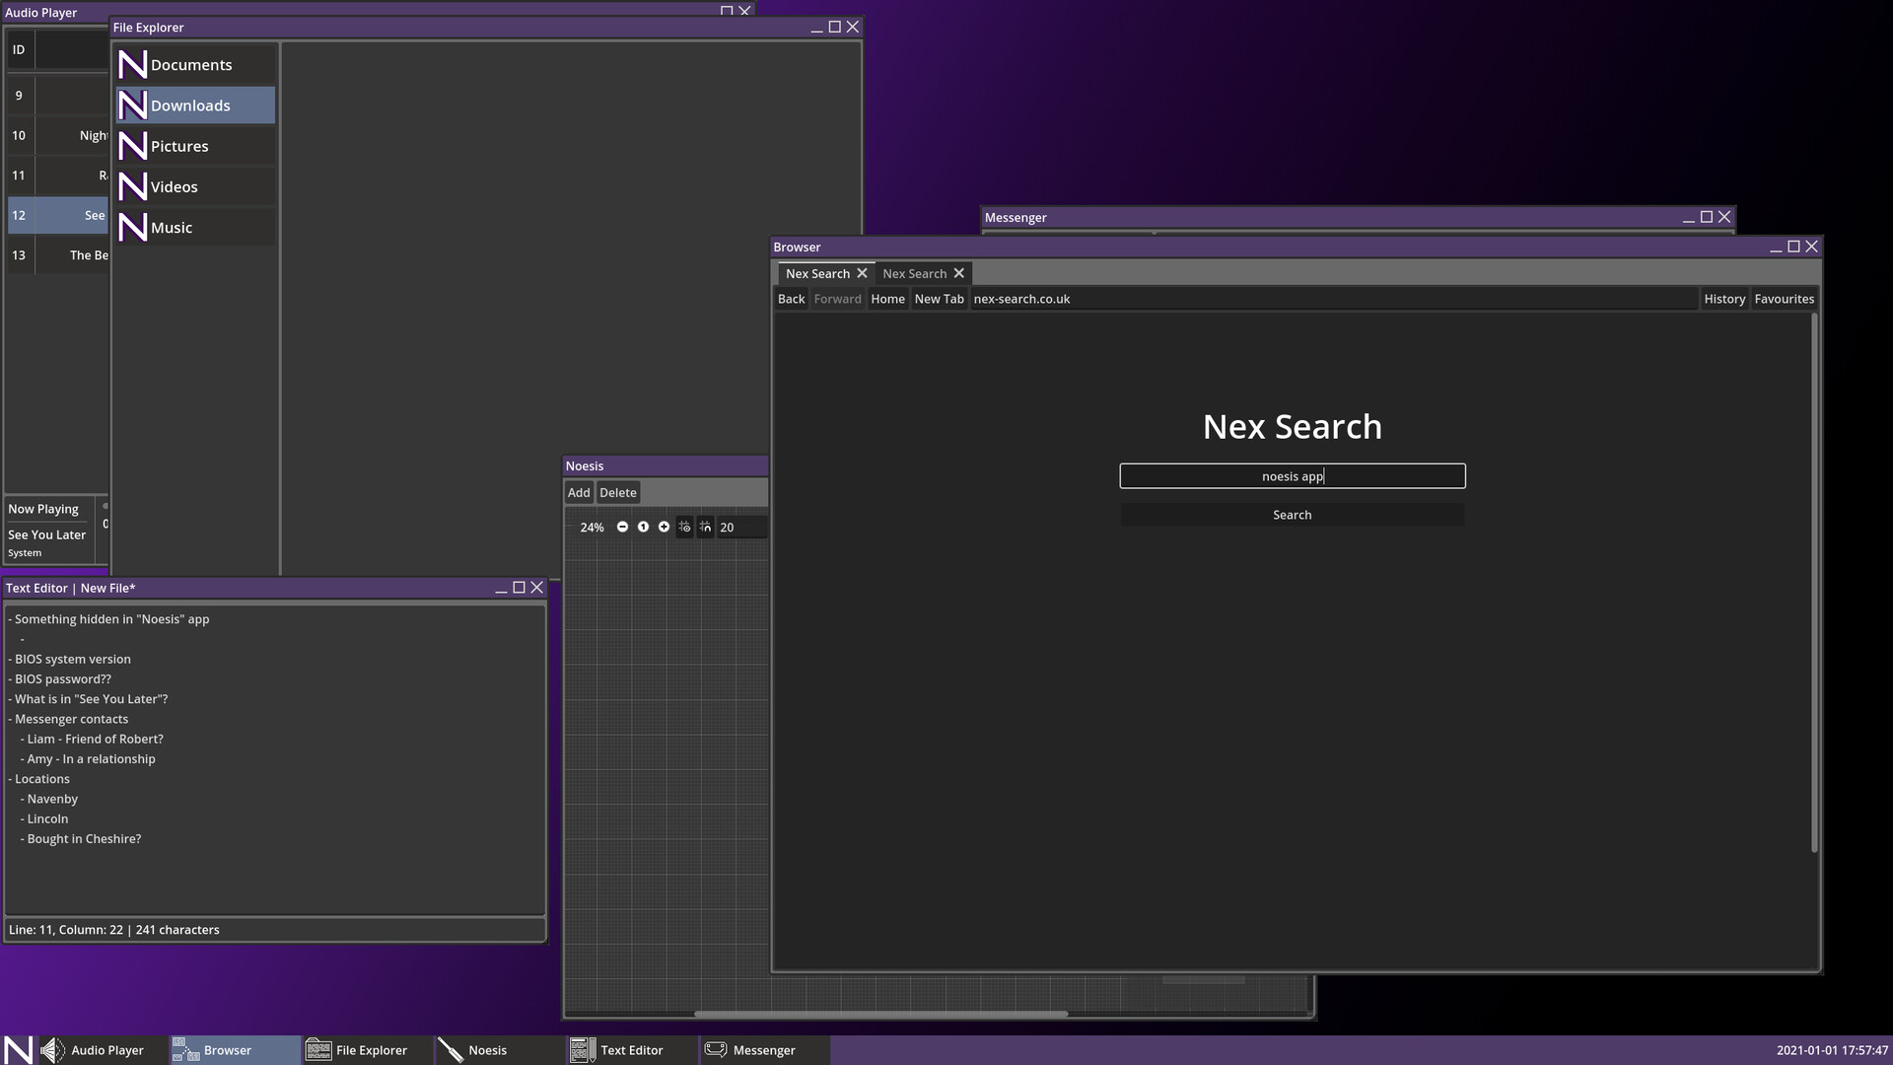1893x1065 pixels.
Task: Click the snap distance field showing 20
Action: 739,528
